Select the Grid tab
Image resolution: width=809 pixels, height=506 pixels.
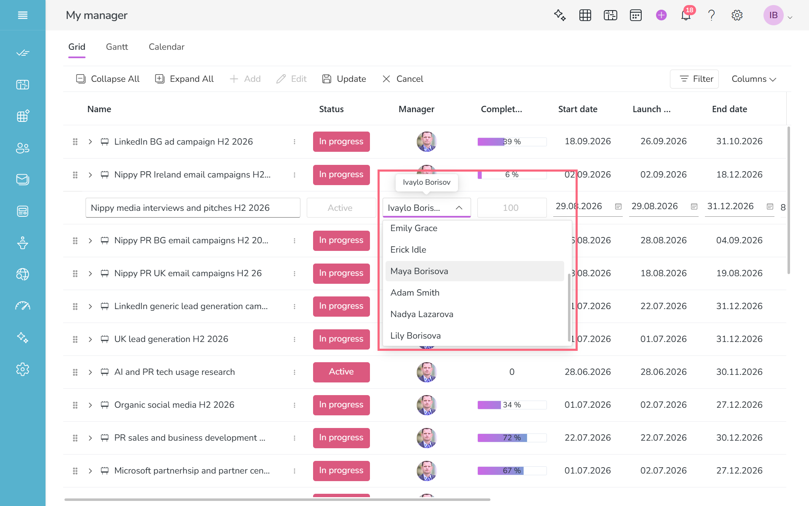77,47
